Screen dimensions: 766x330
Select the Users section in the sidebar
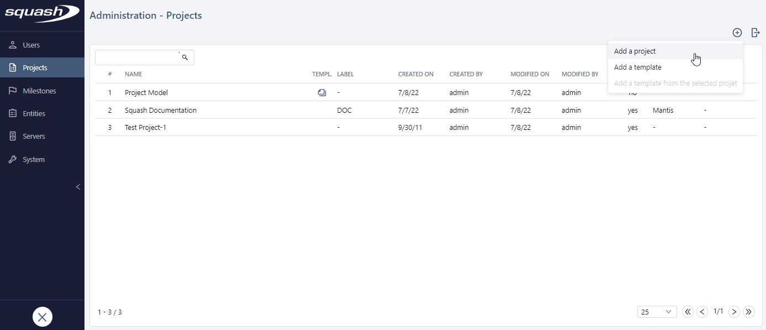tap(31, 45)
